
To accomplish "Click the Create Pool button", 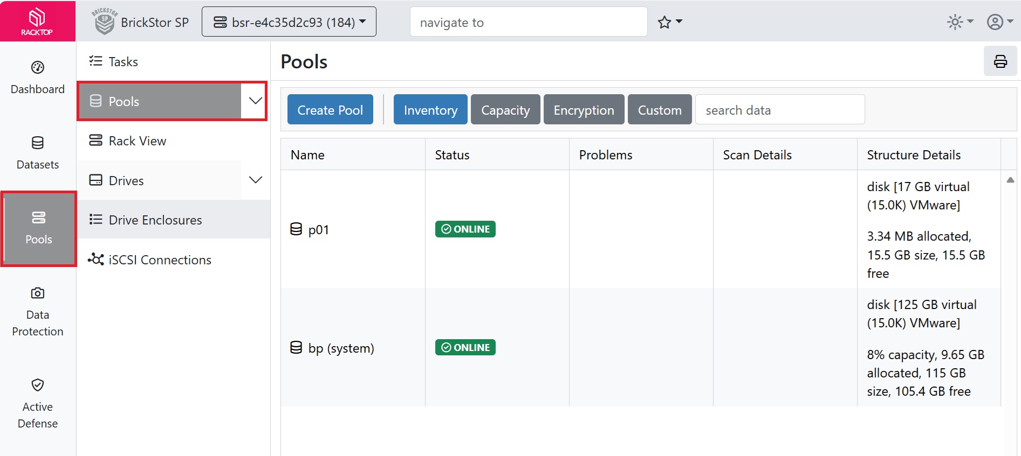I will 330,110.
